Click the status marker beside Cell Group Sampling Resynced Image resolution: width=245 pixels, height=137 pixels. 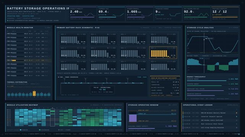pos(237,127)
